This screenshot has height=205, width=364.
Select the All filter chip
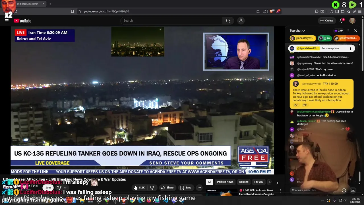pos(209,182)
